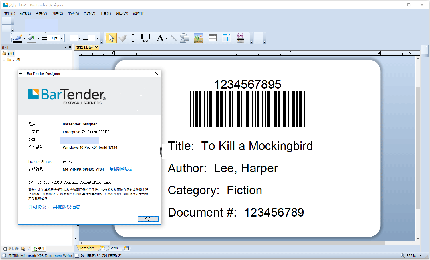Open the 帮助(H) menu

click(x=138, y=13)
